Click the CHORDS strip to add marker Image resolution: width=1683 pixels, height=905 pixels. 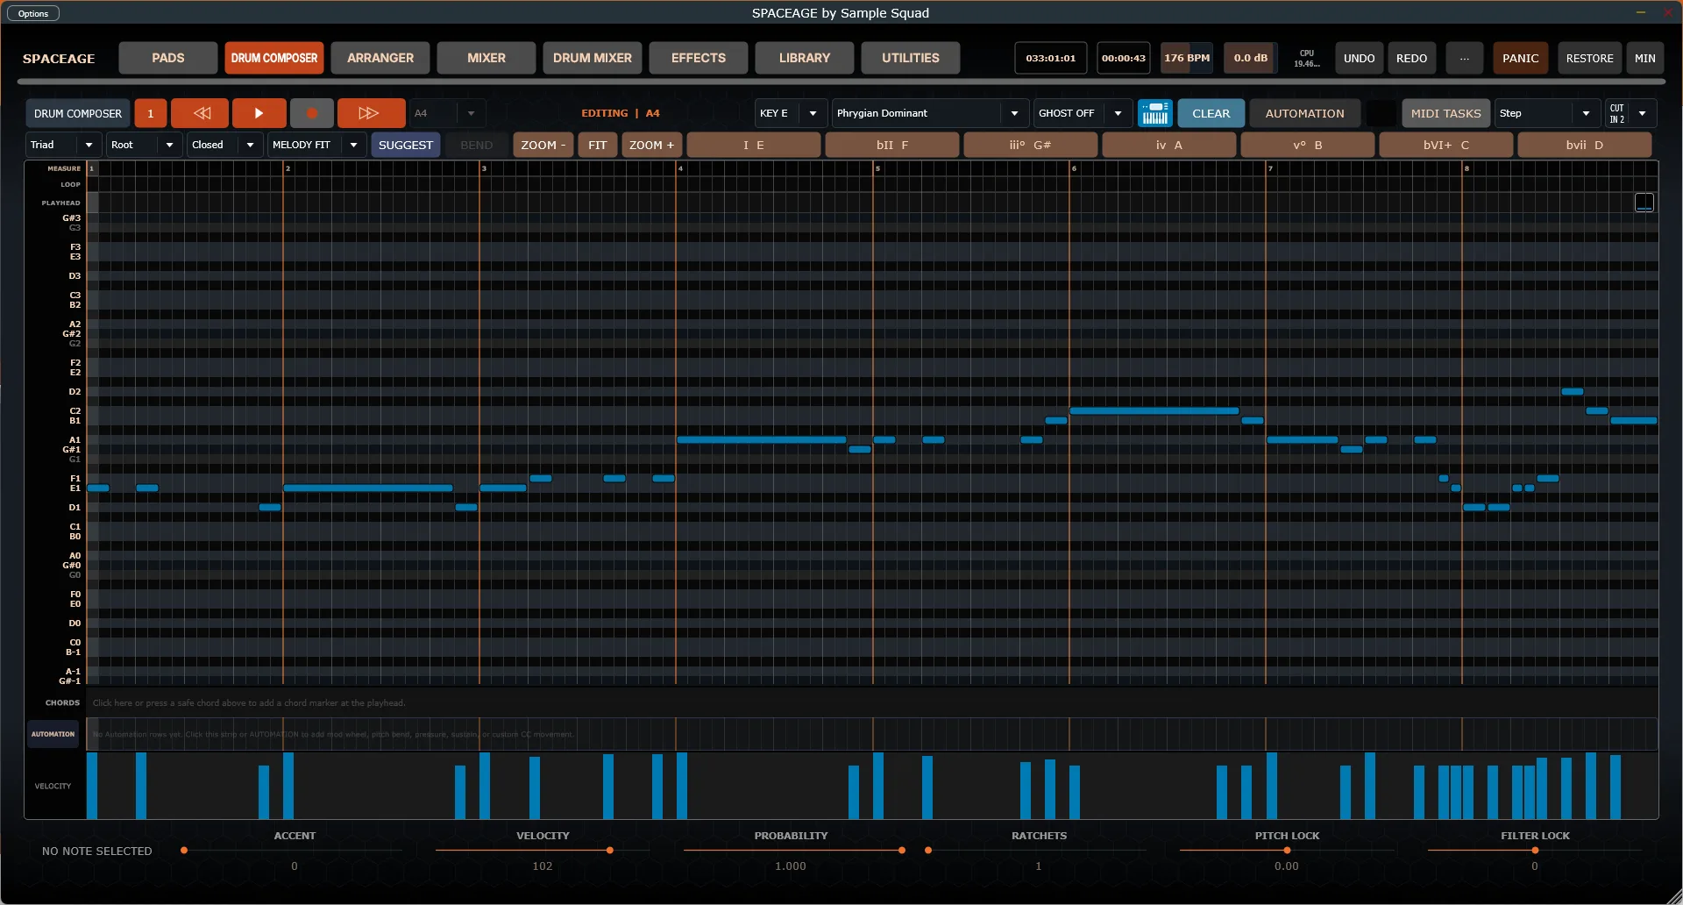(871, 702)
